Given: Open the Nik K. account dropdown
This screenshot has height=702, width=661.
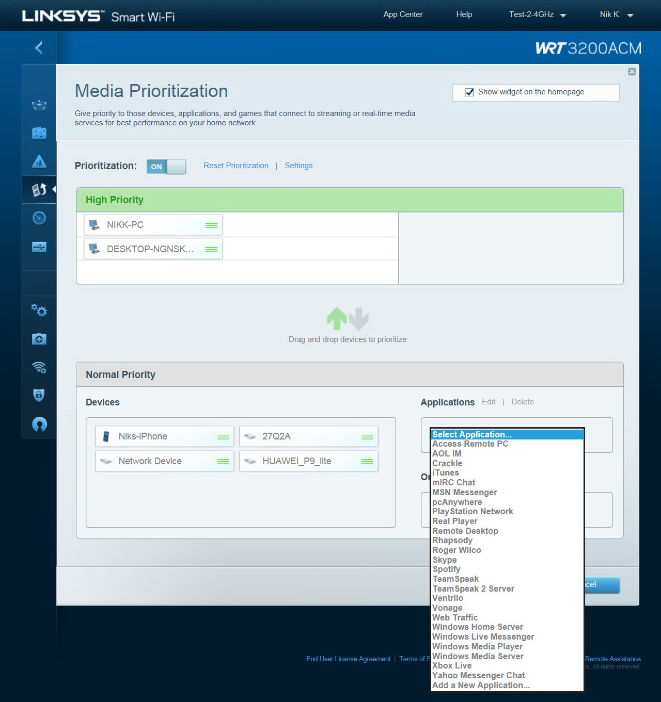Looking at the screenshot, I should point(617,14).
